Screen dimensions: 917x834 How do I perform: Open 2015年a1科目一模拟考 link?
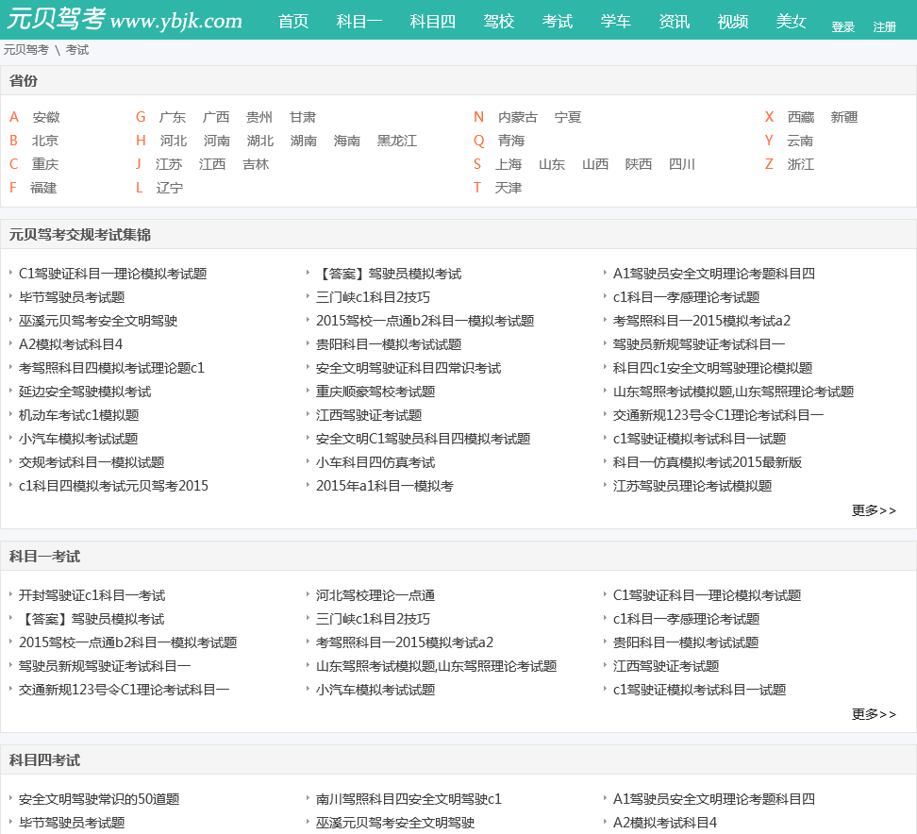click(385, 486)
